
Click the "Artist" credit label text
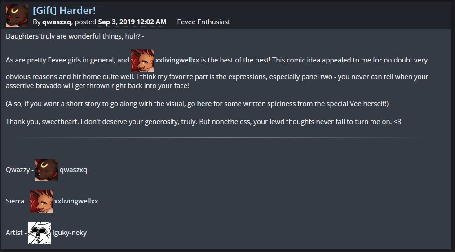[x=14, y=233]
